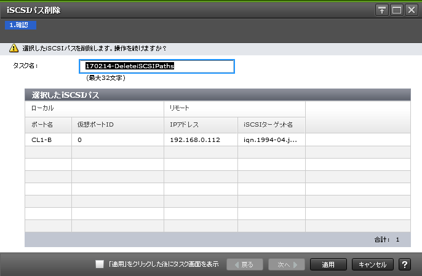Select the 192.168.0.112 IP address cell
This screenshot has width=422, height=276.
pos(201,140)
